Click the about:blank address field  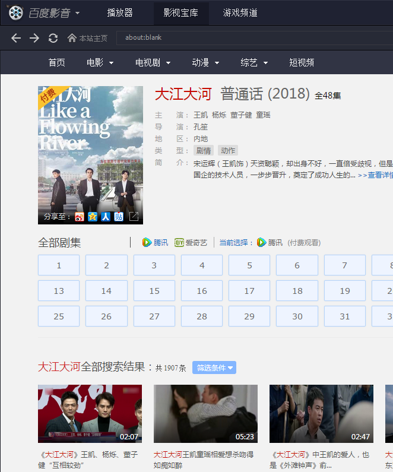[x=255, y=37]
